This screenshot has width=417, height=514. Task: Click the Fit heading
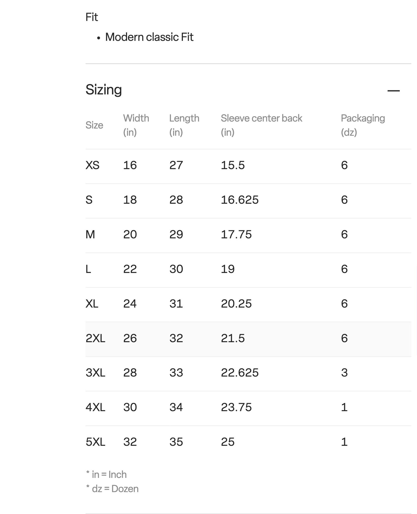tap(92, 17)
